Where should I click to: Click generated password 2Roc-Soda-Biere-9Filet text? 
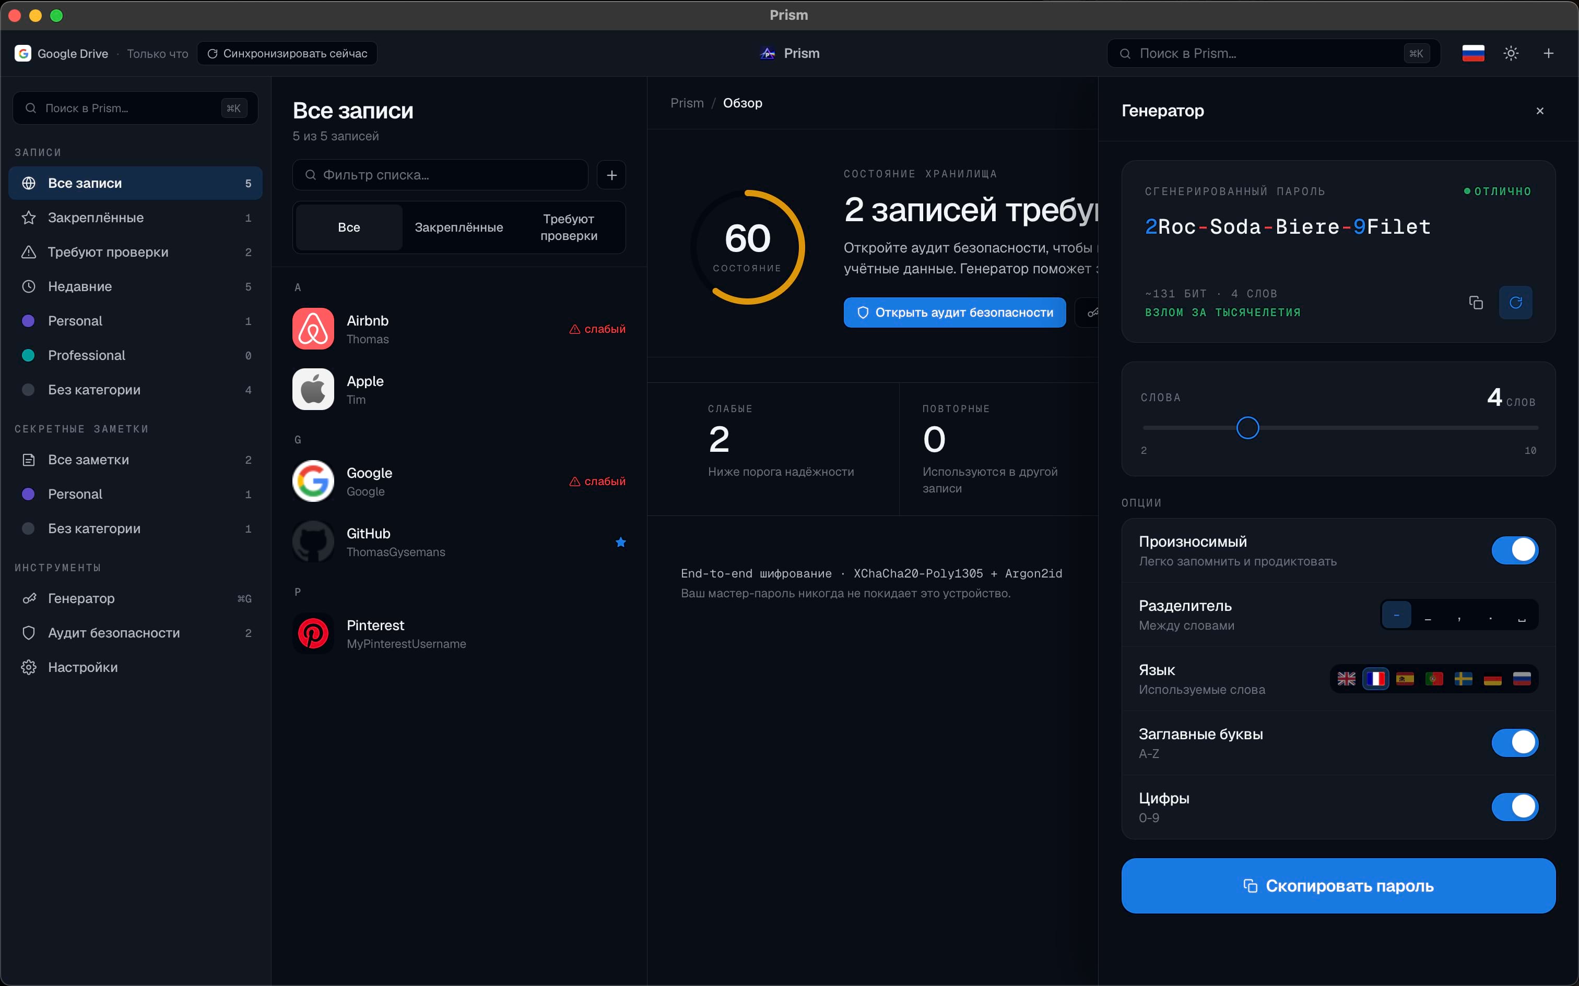(1287, 227)
